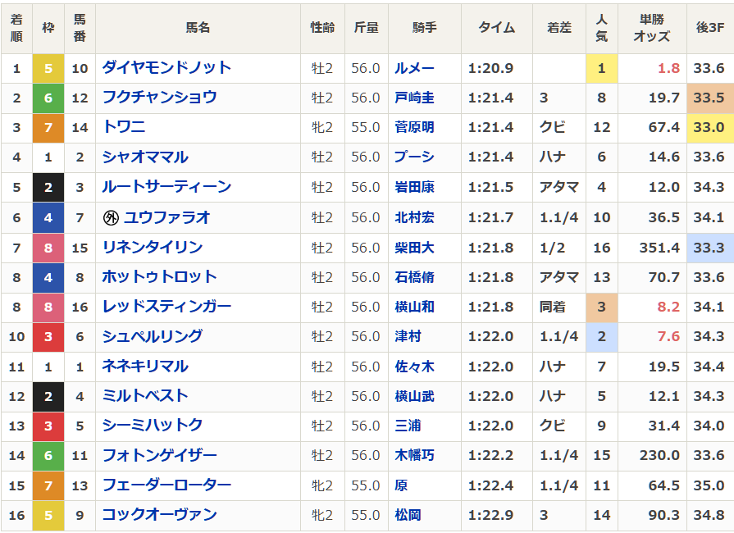Screen dimensions: 734x533
Task: Click the タイム column header
Action: pos(496,28)
